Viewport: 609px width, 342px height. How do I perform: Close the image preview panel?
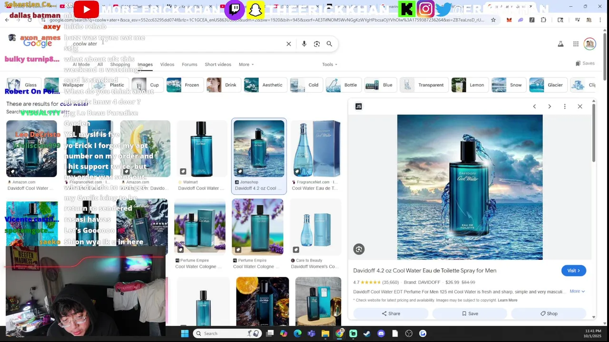(580, 106)
